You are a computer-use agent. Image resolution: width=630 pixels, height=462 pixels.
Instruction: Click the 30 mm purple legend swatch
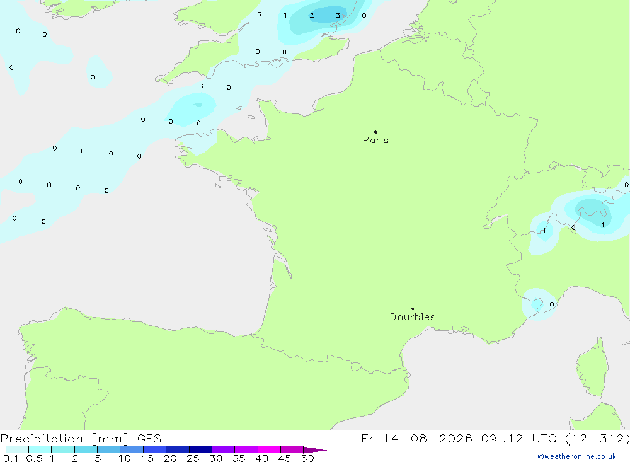click(x=223, y=449)
